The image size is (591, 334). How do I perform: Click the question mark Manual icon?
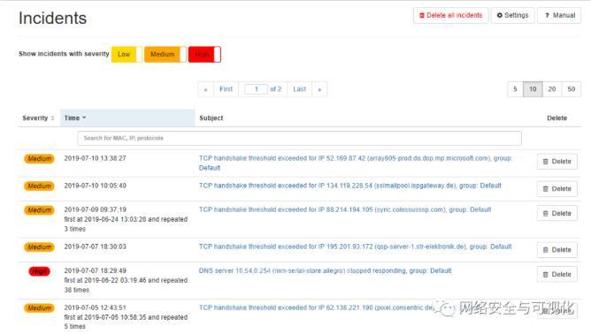[547, 15]
